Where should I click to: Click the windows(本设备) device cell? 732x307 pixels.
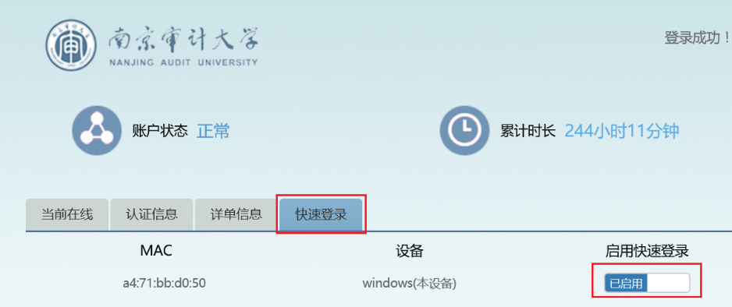click(x=410, y=283)
